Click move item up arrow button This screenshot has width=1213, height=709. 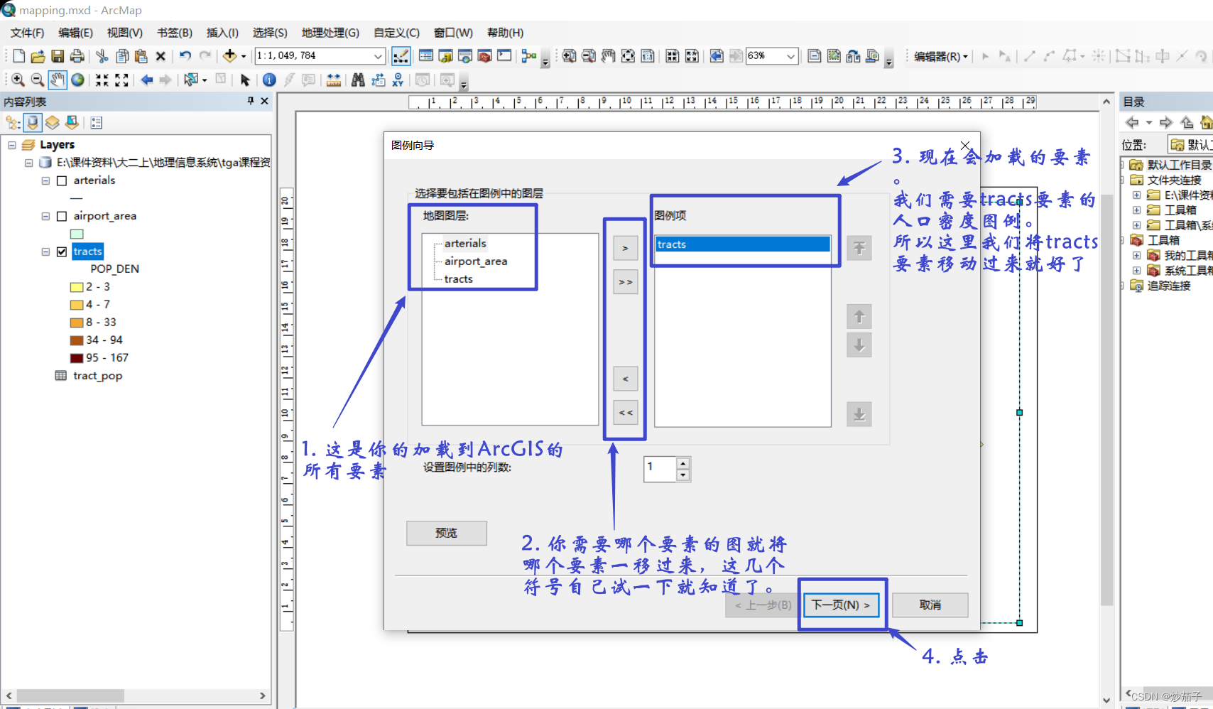(x=859, y=317)
